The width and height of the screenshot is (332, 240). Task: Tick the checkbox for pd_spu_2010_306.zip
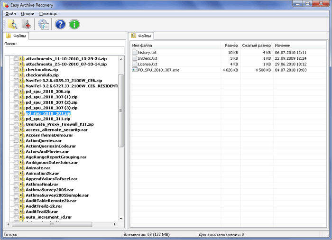coord(16,92)
